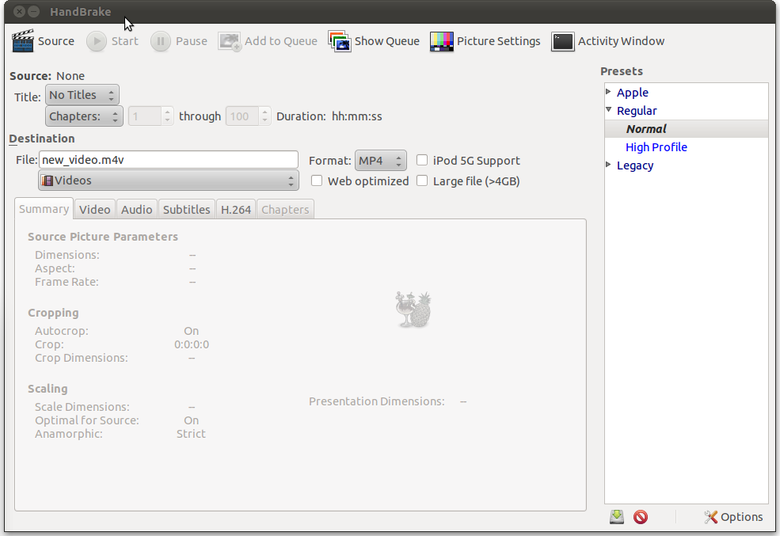Screen dimensions: 780x536
Task: Switch to the Video tab
Action: [94, 209]
